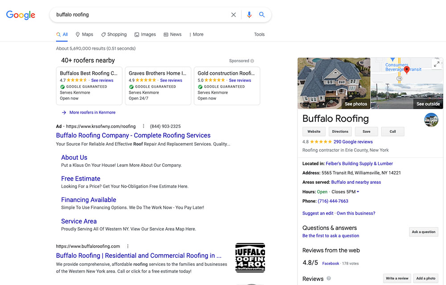Click the Reviews help question mark icon
Viewport: 446px width, 285px height.
coord(329,278)
